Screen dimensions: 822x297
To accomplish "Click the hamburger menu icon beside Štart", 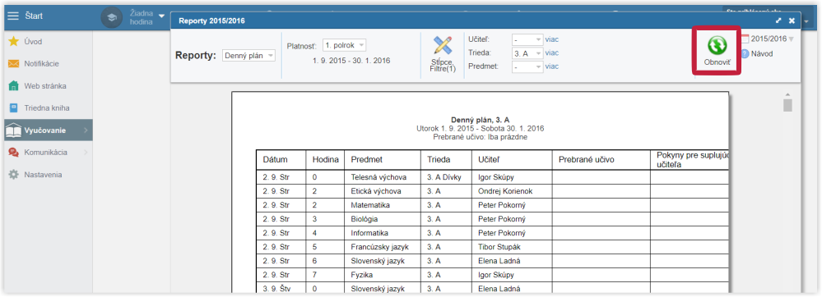I will coord(12,16).
